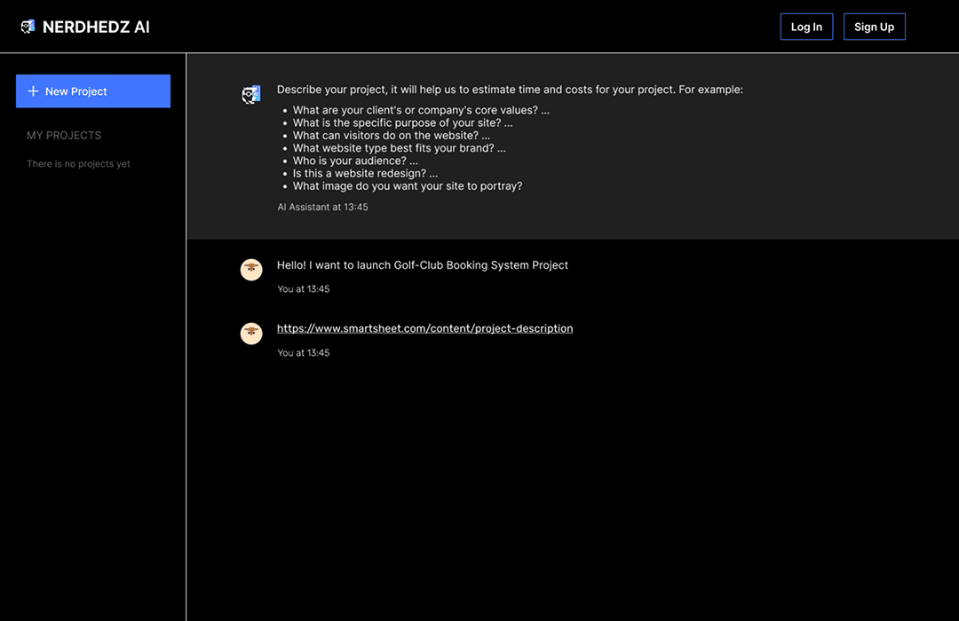Click the robot icon starting the conversation
959x621 pixels.
[251, 93]
